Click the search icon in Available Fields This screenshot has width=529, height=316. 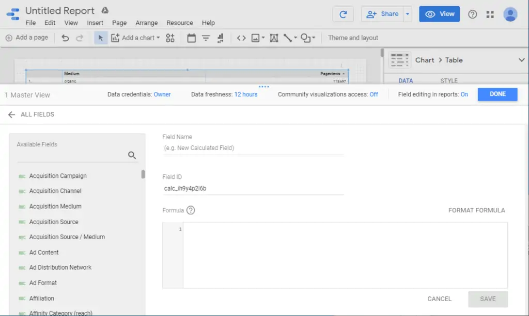tap(133, 155)
